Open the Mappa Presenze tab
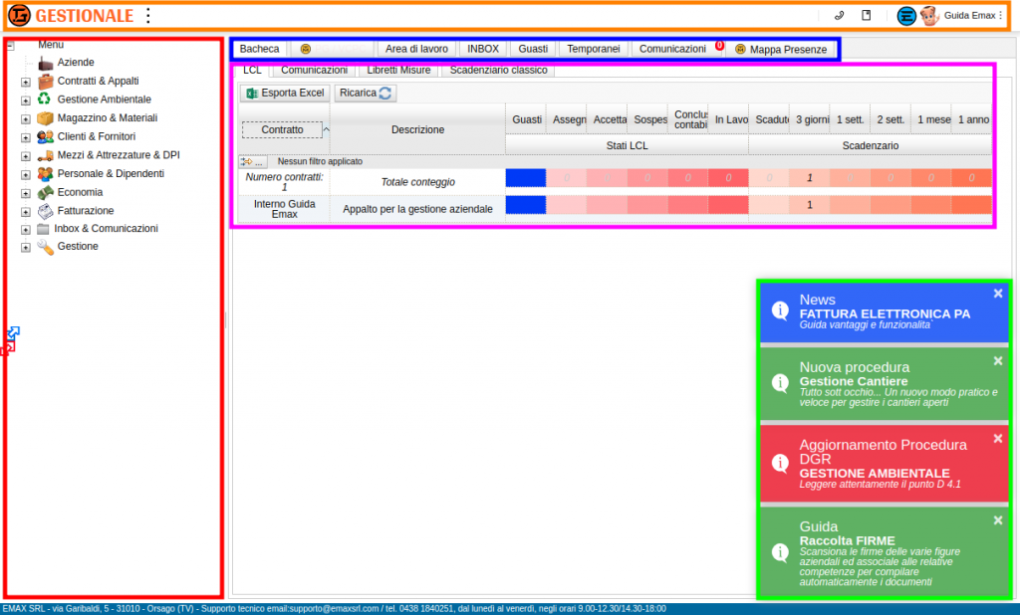Screen dimensions: 1020x615 tap(780, 49)
